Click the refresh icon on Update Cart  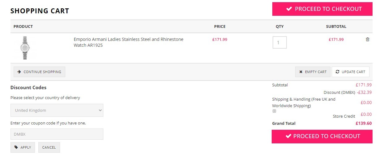coord(338,72)
